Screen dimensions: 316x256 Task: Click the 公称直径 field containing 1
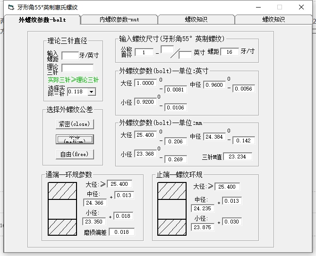[144, 52]
